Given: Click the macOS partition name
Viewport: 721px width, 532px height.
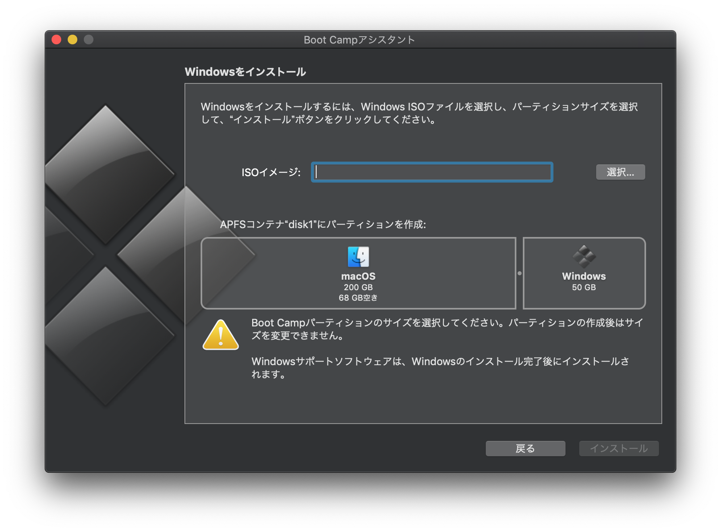Looking at the screenshot, I should 358,276.
